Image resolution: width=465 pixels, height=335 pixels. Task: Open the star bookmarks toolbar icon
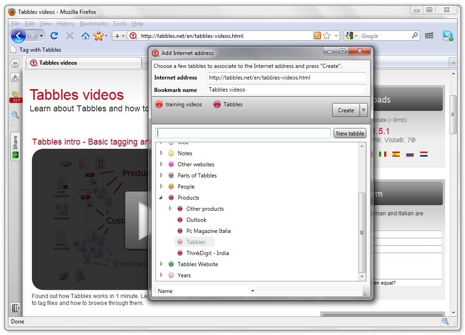pos(99,36)
